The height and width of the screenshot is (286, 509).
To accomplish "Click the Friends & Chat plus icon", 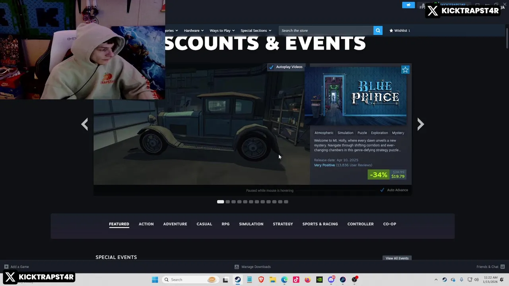I will [x=503, y=267].
